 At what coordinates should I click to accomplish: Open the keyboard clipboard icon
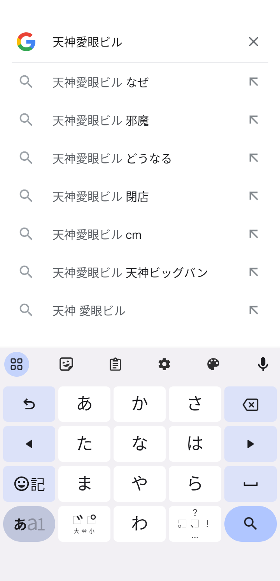tap(115, 364)
